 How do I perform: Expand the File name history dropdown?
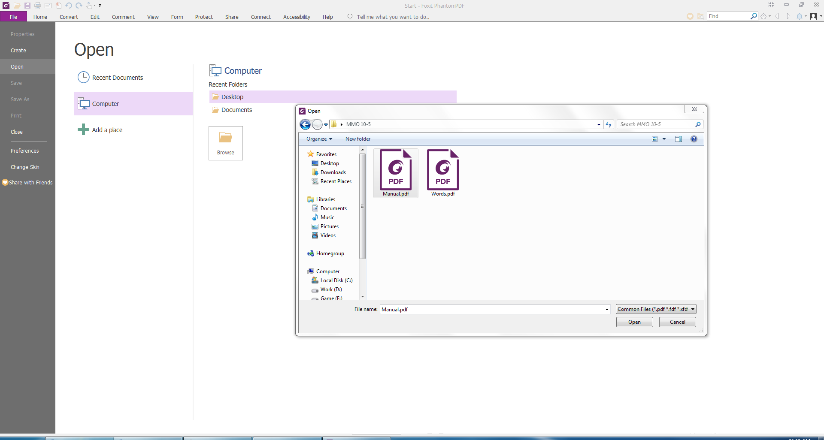click(606, 309)
